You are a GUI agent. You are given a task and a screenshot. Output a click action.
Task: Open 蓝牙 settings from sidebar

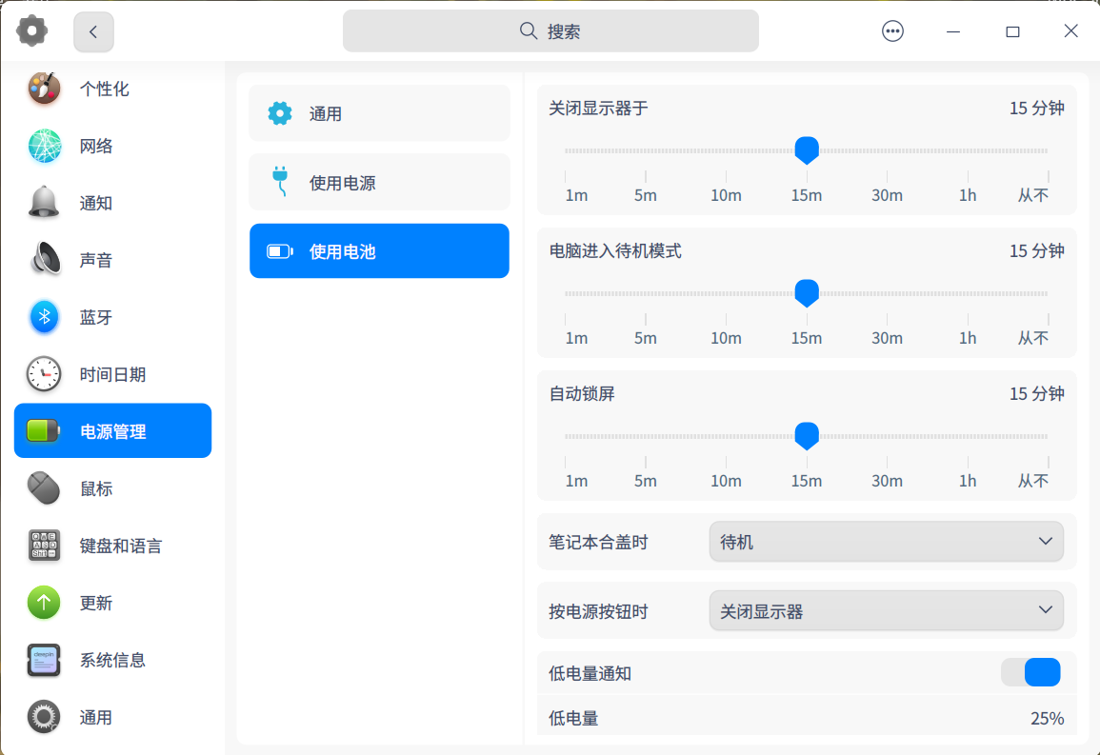point(113,317)
